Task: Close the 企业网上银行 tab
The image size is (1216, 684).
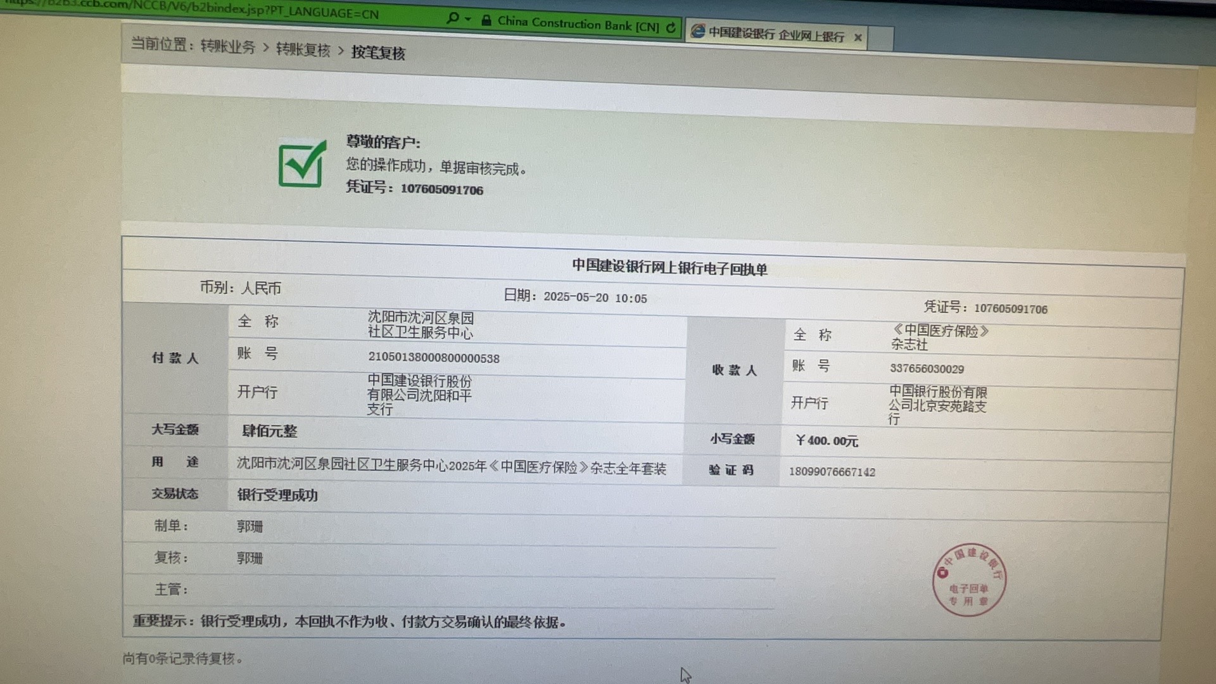Action: click(858, 38)
